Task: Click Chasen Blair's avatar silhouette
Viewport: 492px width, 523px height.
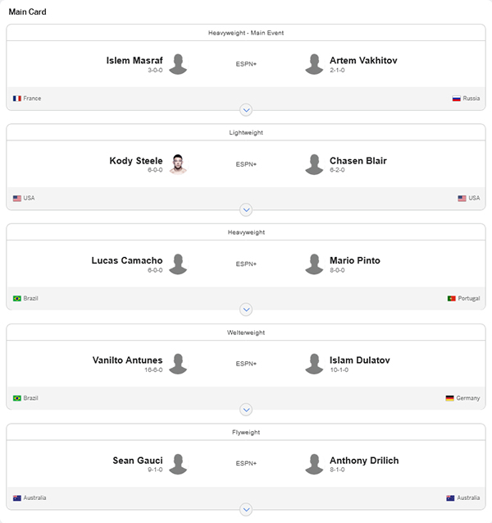Action: 314,164
